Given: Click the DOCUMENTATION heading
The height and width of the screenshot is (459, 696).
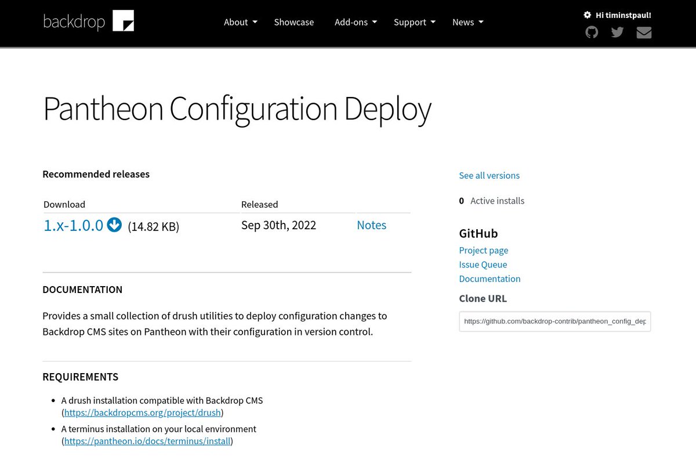Looking at the screenshot, I should pyautogui.click(x=82, y=290).
